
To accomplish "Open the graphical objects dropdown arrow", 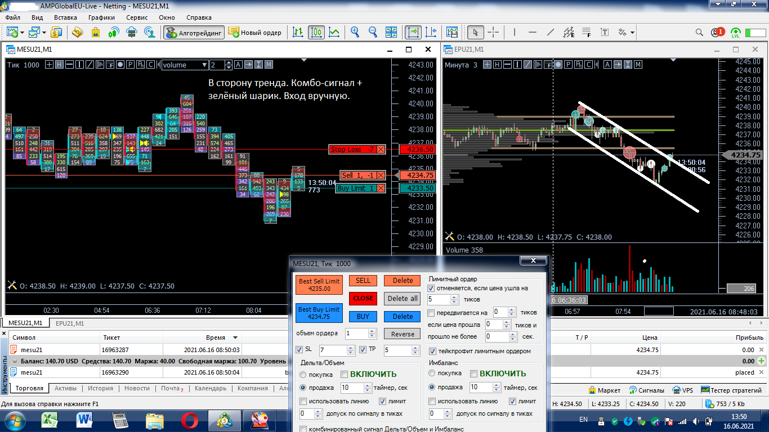I will (633, 33).
